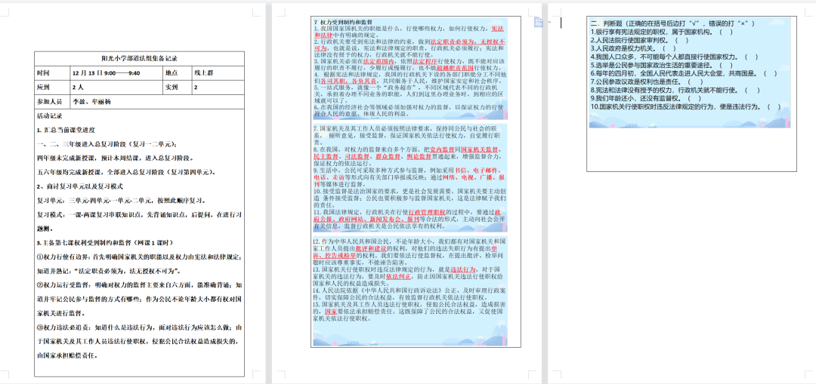
Task: Select image titled 7 权力受到制约和监督
Action: [x=411, y=68]
